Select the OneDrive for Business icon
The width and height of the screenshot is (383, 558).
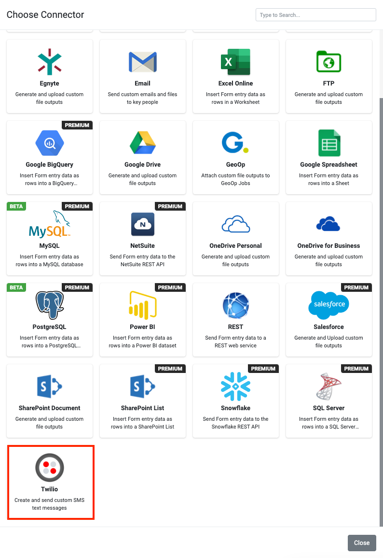click(x=328, y=224)
